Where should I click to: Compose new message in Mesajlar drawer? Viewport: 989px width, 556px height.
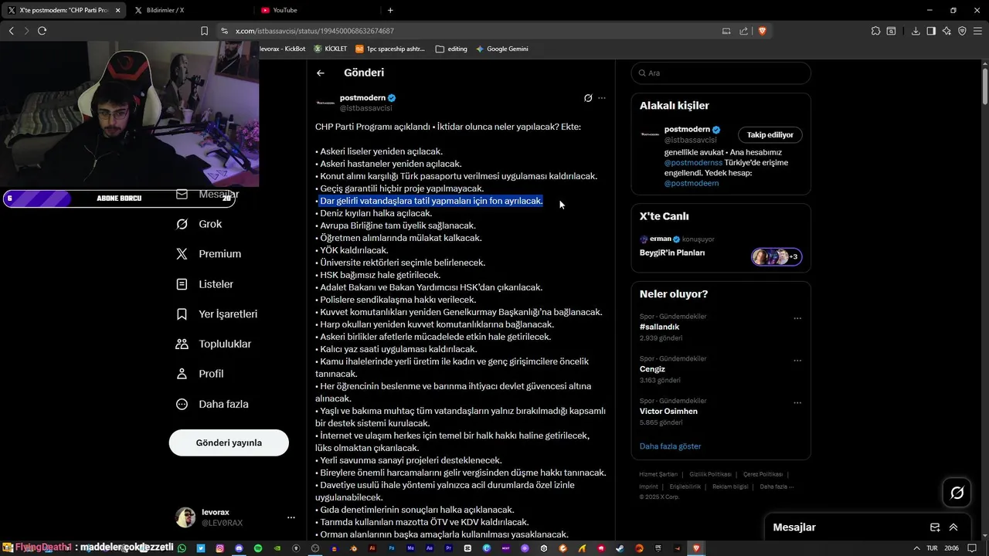(935, 527)
